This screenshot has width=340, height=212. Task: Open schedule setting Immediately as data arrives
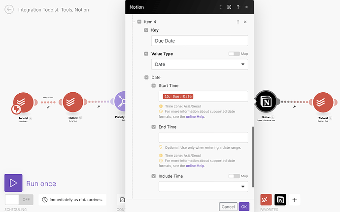72,200
